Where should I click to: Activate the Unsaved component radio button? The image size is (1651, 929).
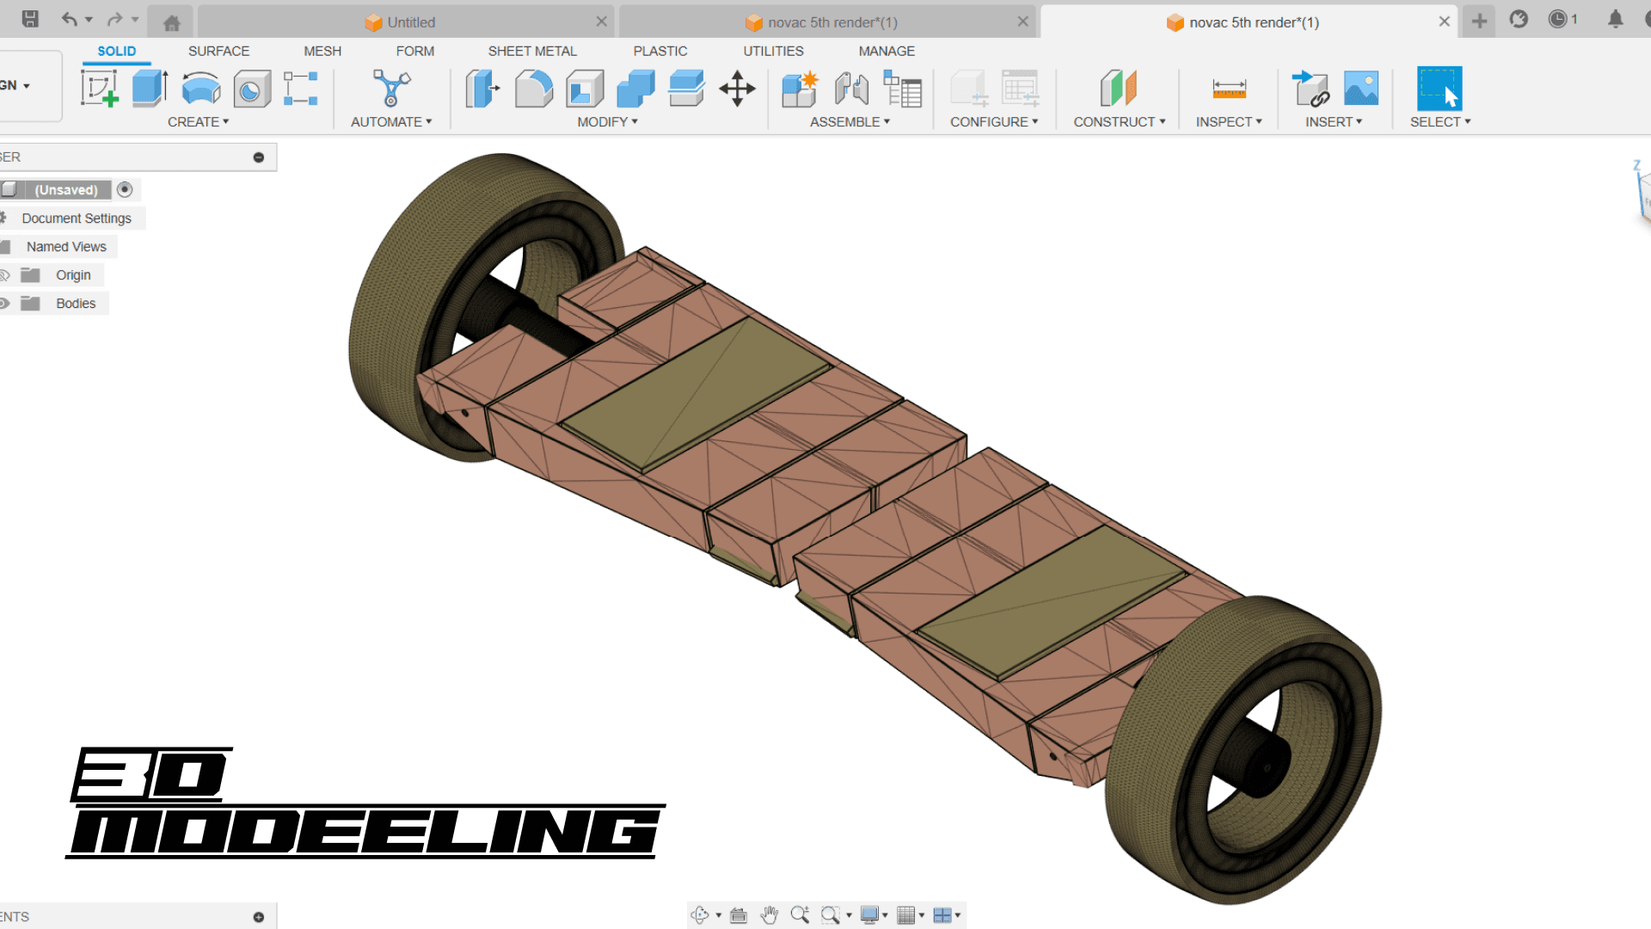coord(125,189)
